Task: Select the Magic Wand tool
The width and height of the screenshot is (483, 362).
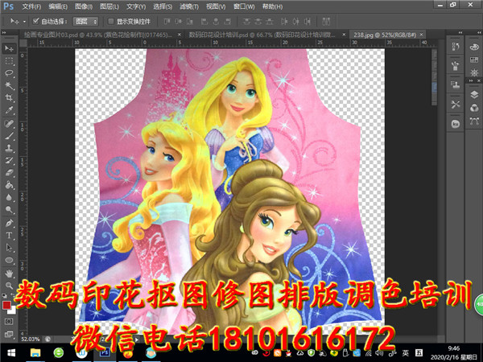Action: (9, 85)
